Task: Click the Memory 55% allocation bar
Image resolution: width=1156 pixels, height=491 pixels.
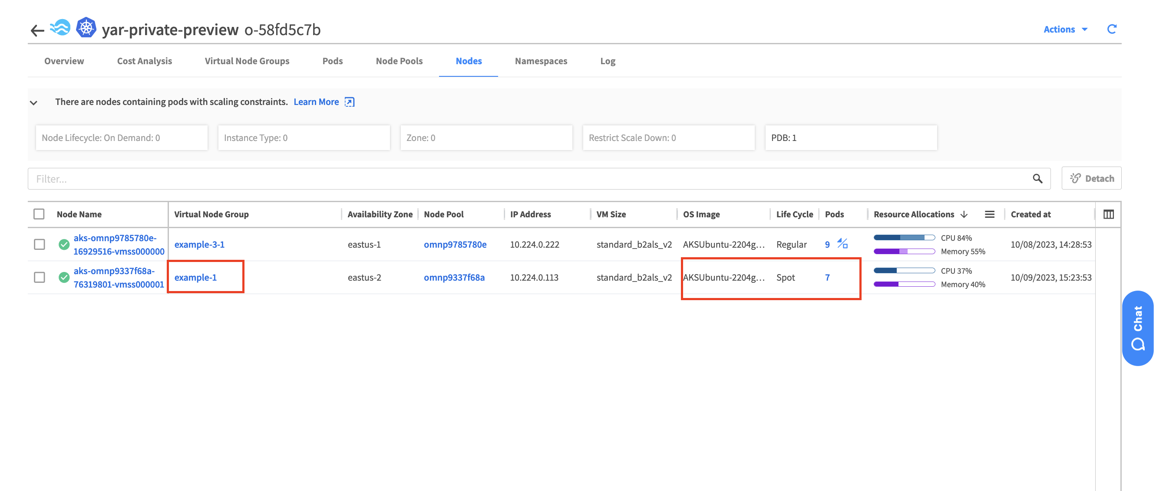Action: [x=904, y=251]
